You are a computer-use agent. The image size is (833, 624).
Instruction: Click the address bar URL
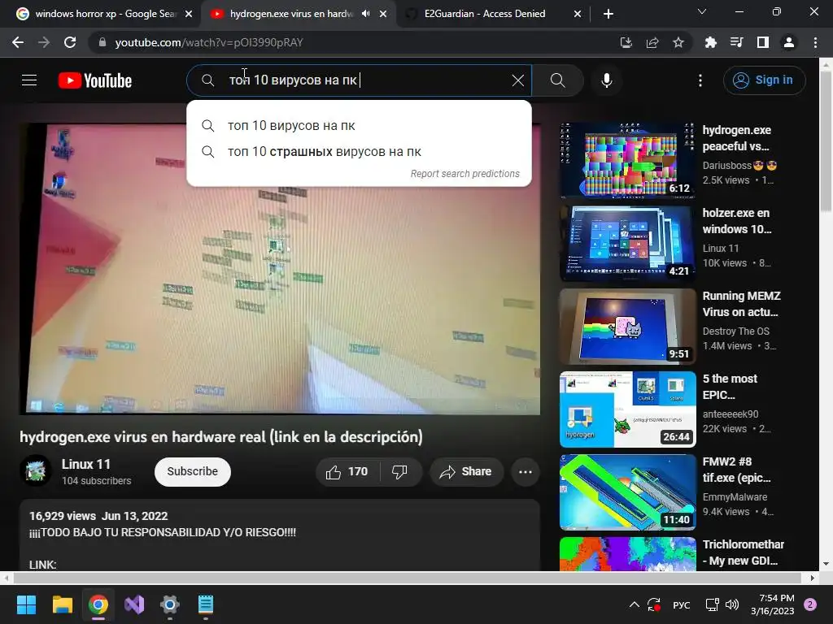[209, 42]
